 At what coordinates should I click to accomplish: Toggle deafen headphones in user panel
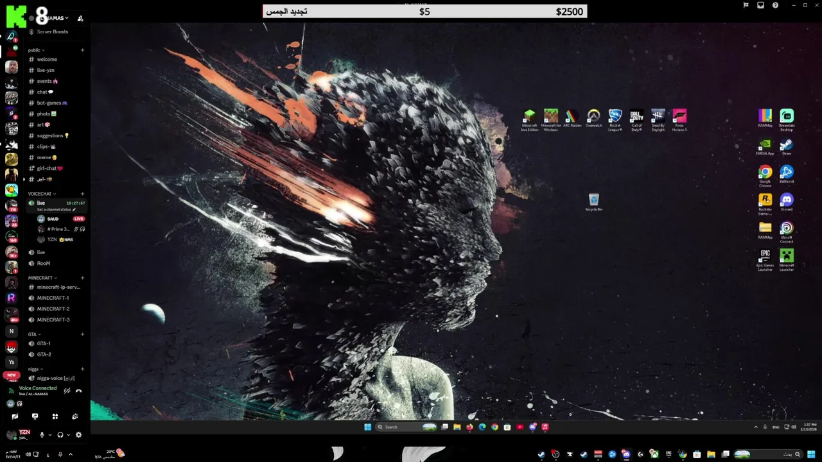tap(60, 435)
